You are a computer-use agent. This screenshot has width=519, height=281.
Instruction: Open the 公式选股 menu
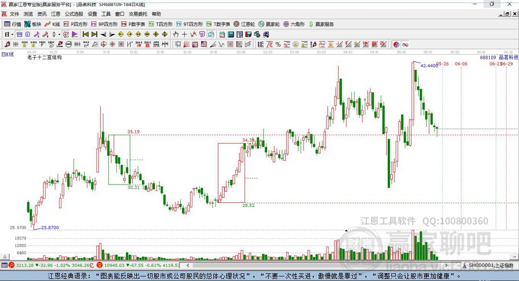click(x=74, y=14)
